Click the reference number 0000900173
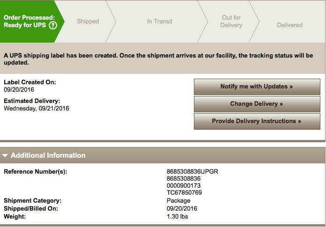326x227 pixels. click(184, 185)
